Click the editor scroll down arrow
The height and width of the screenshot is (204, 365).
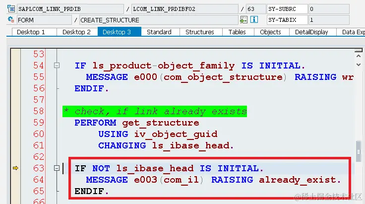(359, 65)
